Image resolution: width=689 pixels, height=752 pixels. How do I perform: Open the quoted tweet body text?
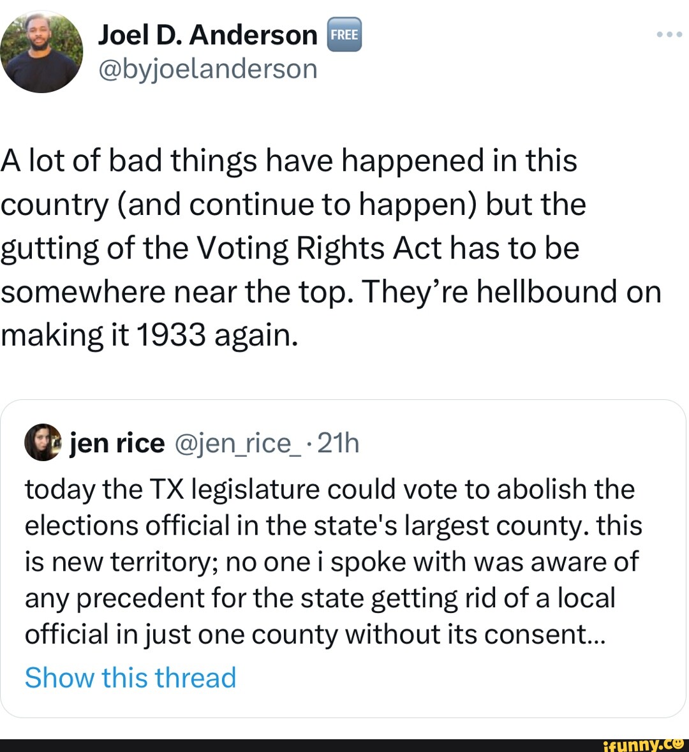332,561
